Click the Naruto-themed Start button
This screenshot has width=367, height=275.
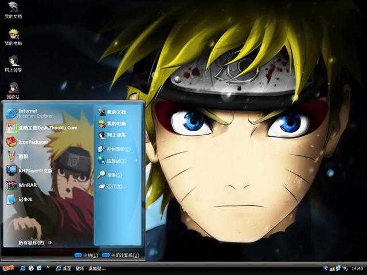[7, 268]
